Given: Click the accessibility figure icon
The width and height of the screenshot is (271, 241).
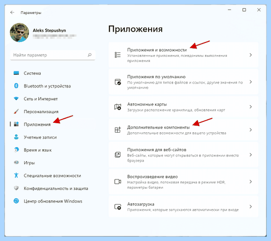Looking at the screenshot, I should click(16, 175).
